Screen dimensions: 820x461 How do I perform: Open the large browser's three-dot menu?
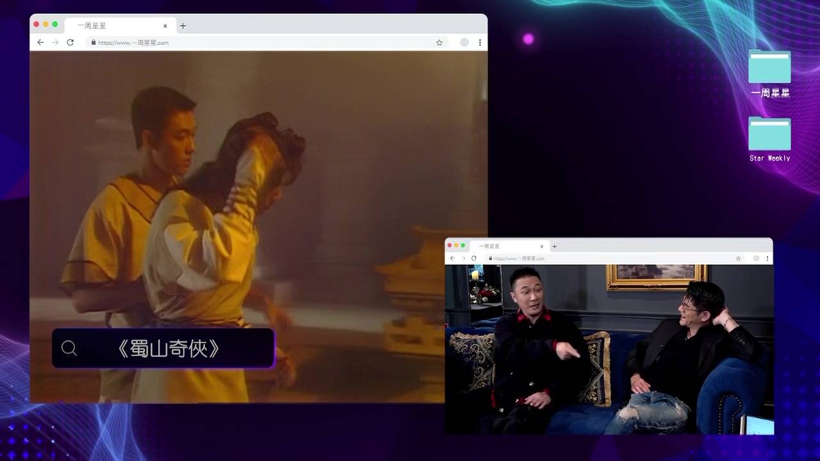pos(480,42)
